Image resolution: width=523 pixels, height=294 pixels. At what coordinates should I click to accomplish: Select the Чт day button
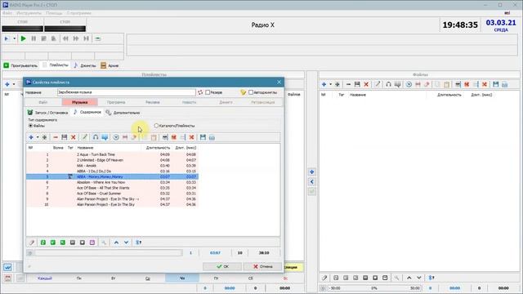tap(182, 278)
